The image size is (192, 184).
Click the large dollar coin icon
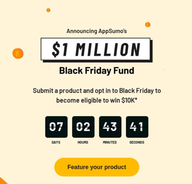click(x=18, y=54)
